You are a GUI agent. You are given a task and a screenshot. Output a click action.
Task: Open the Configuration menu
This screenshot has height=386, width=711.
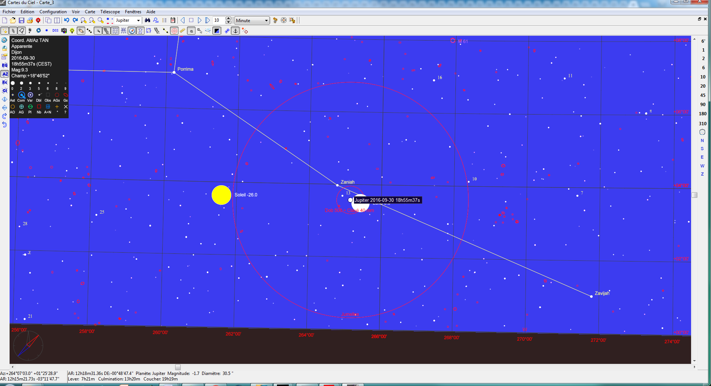(x=53, y=12)
